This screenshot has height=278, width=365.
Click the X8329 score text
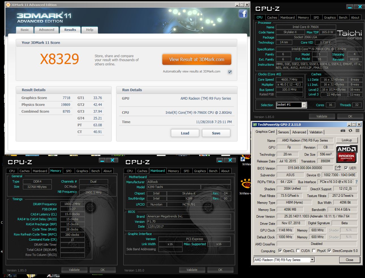59,59
